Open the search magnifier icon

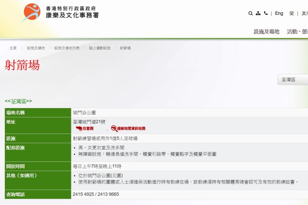point(251,13)
